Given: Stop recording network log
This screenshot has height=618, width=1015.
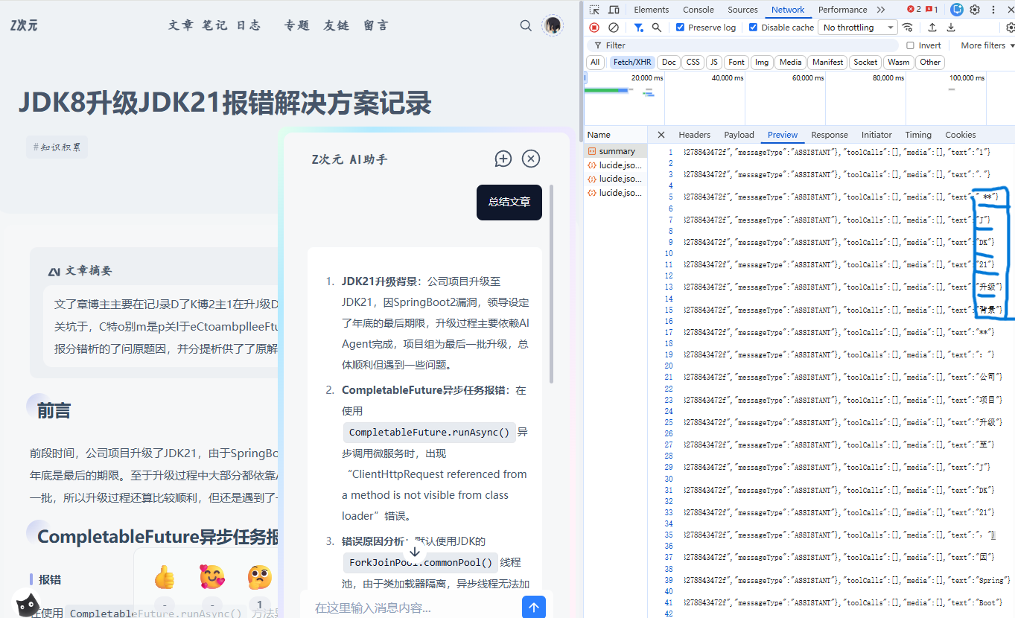Looking at the screenshot, I should pos(594,28).
